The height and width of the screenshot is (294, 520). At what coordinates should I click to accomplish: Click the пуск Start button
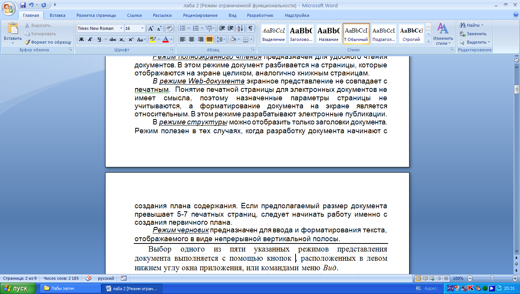click(19, 288)
